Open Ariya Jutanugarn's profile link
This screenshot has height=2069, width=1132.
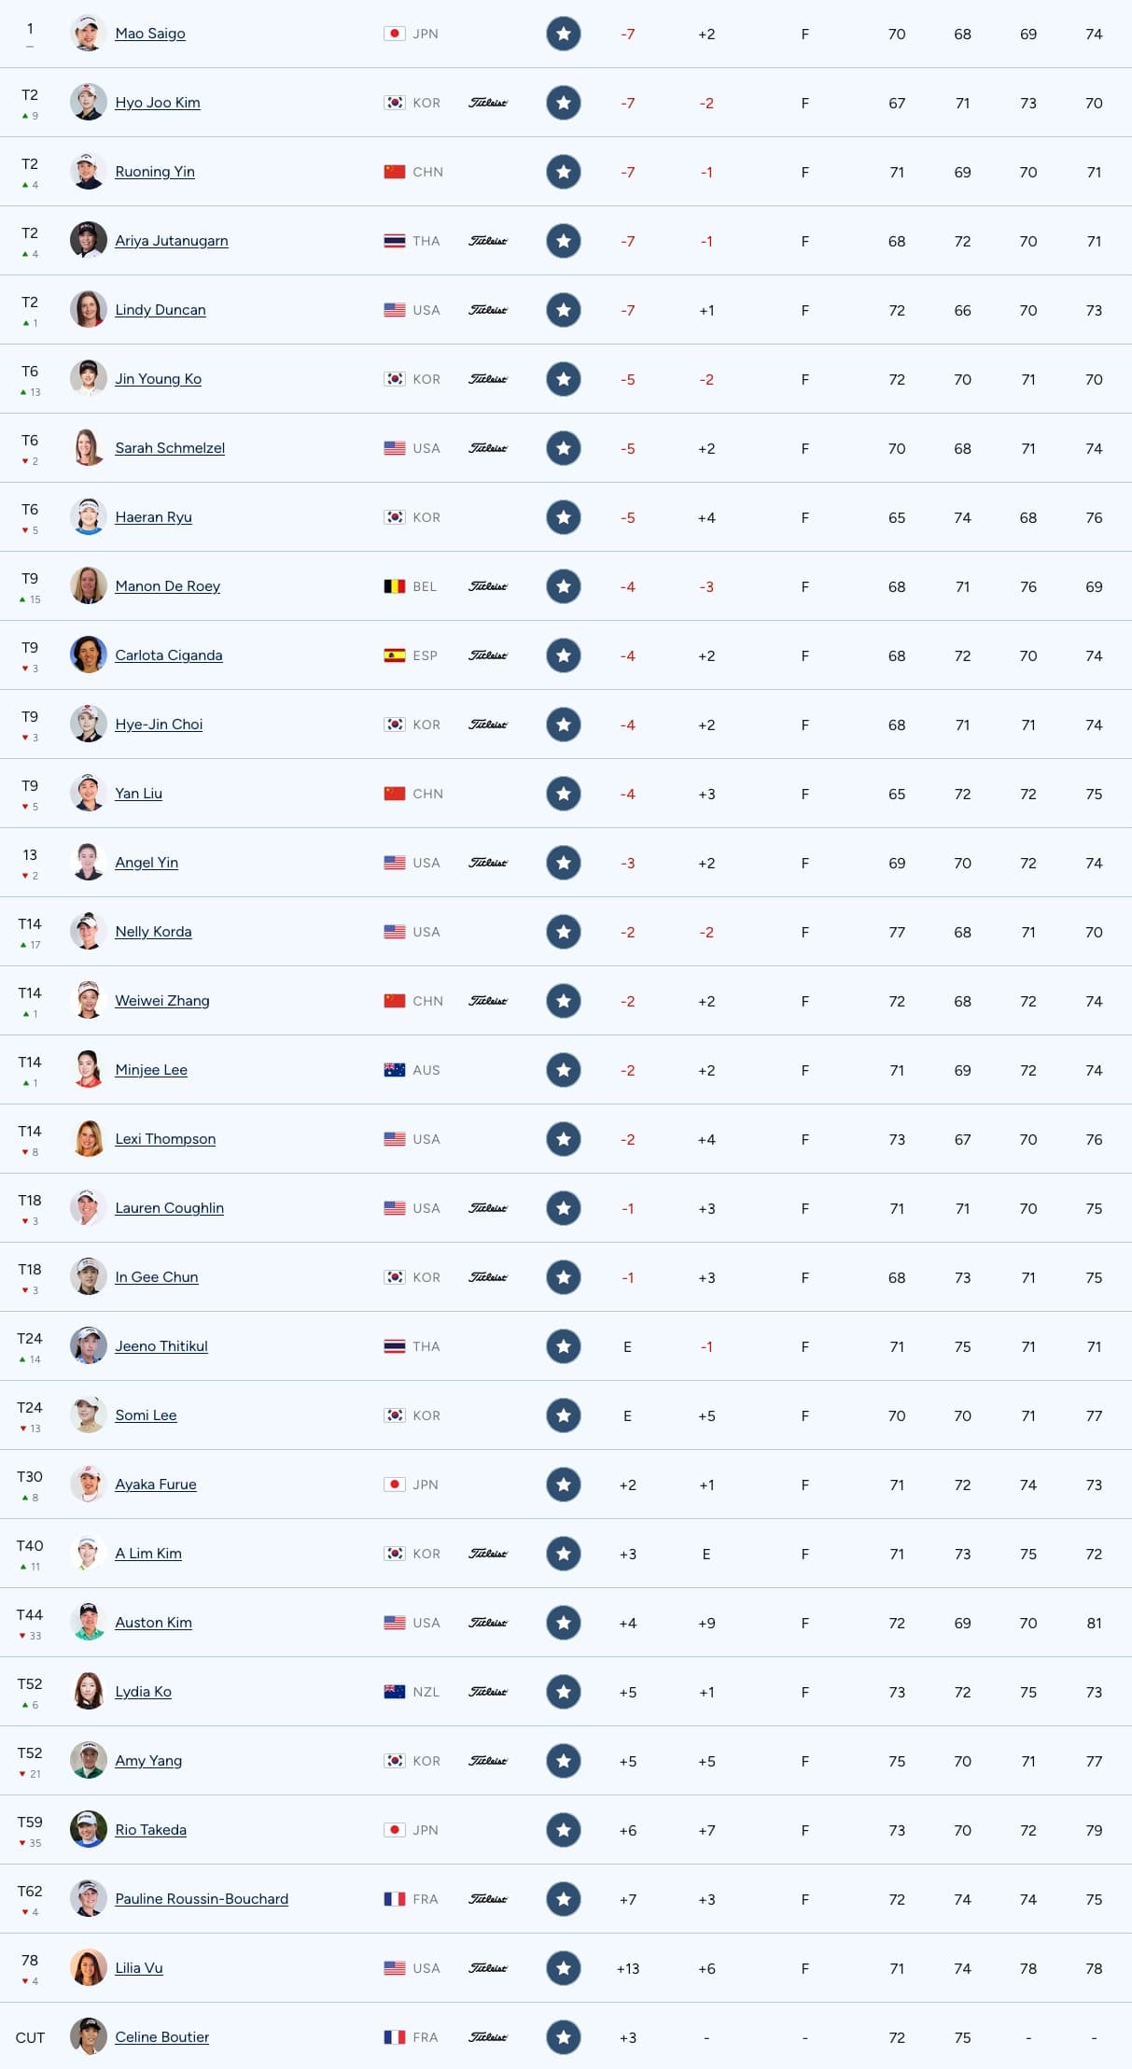tap(172, 241)
